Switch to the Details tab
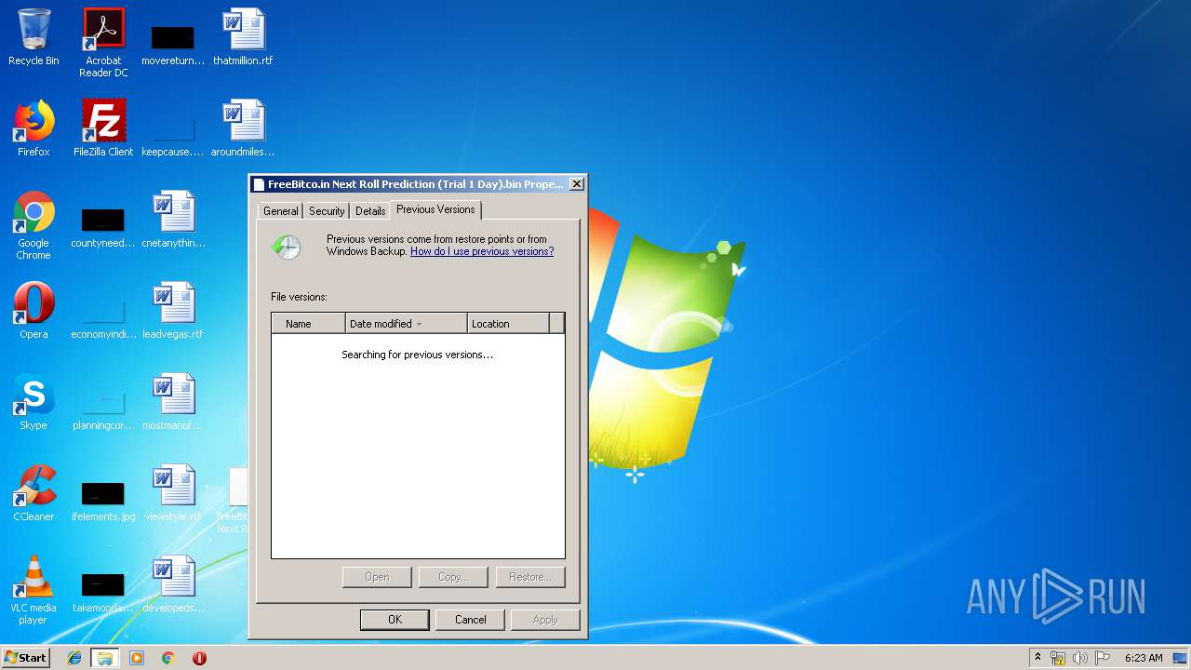This screenshot has width=1191, height=670. point(370,211)
